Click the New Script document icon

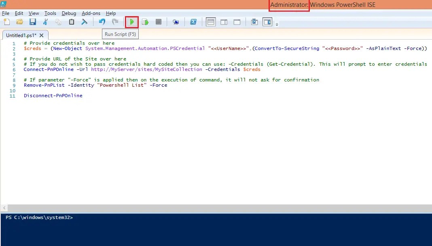(x=6, y=22)
